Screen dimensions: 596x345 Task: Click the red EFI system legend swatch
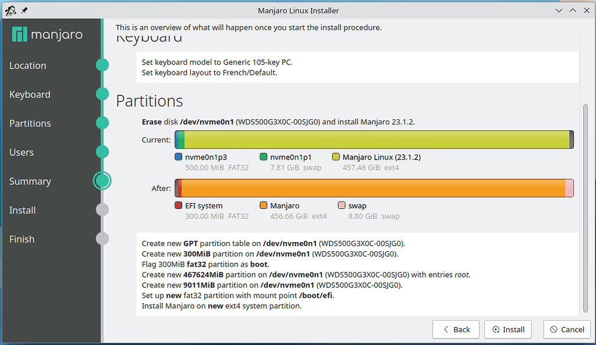click(x=179, y=205)
